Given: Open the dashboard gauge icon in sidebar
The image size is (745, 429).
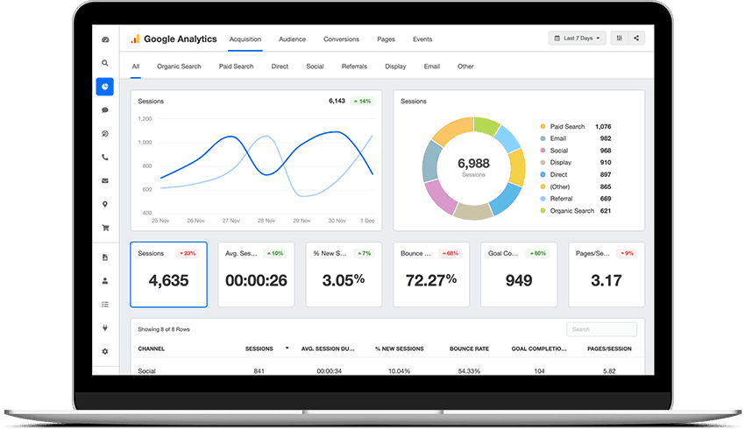Looking at the screenshot, I should (x=105, y=39).
